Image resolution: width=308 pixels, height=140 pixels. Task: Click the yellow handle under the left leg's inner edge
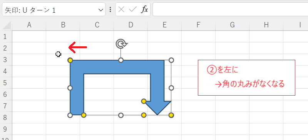click(x=84, y=115)
